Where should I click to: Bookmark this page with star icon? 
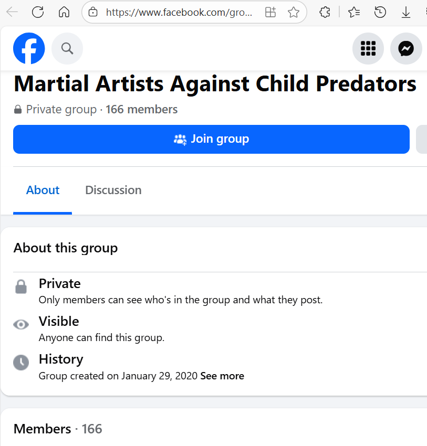click(x=294, y=12)
